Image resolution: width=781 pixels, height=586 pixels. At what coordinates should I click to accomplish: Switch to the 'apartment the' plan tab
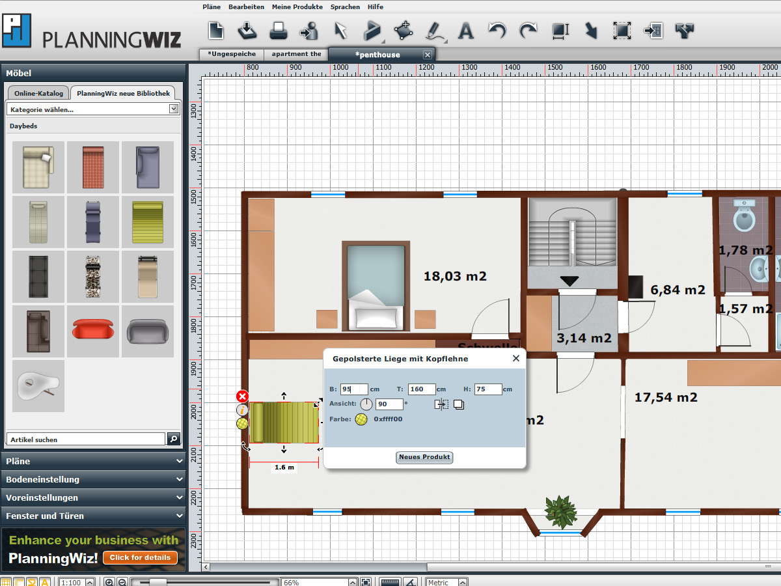296,54
